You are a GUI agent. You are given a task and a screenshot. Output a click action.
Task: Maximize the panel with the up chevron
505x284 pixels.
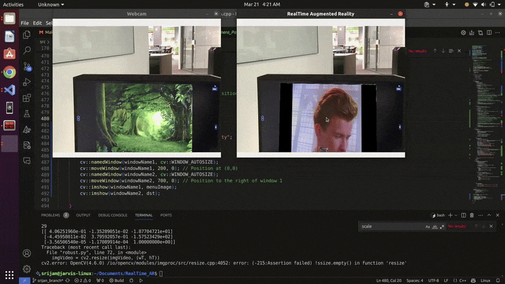click(x=489, y=215)
